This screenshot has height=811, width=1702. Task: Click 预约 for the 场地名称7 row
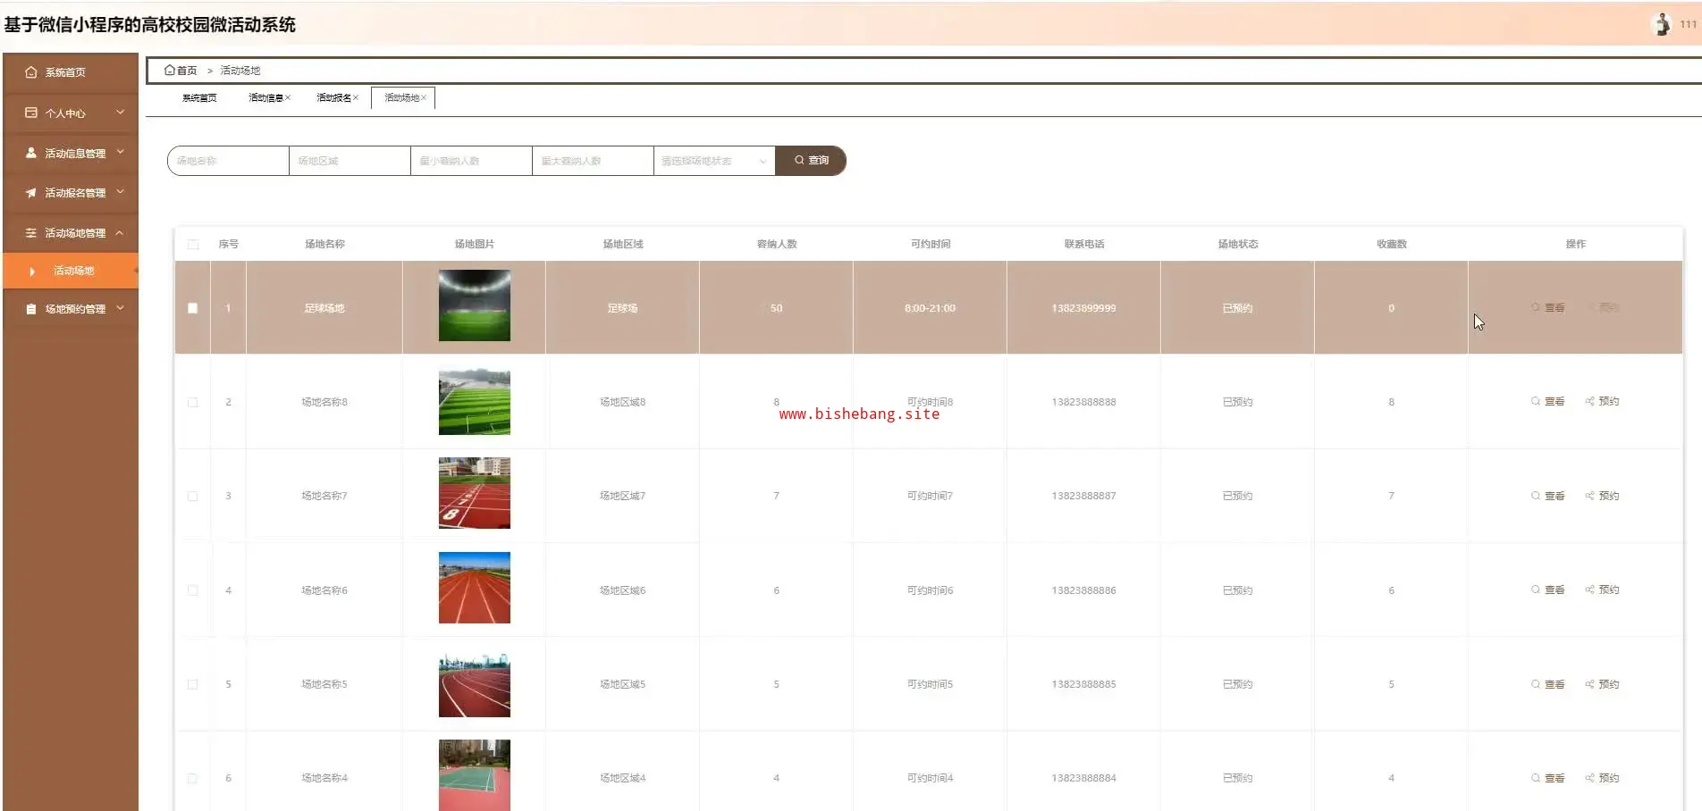pyautogui.click(x=1603, y=496)
